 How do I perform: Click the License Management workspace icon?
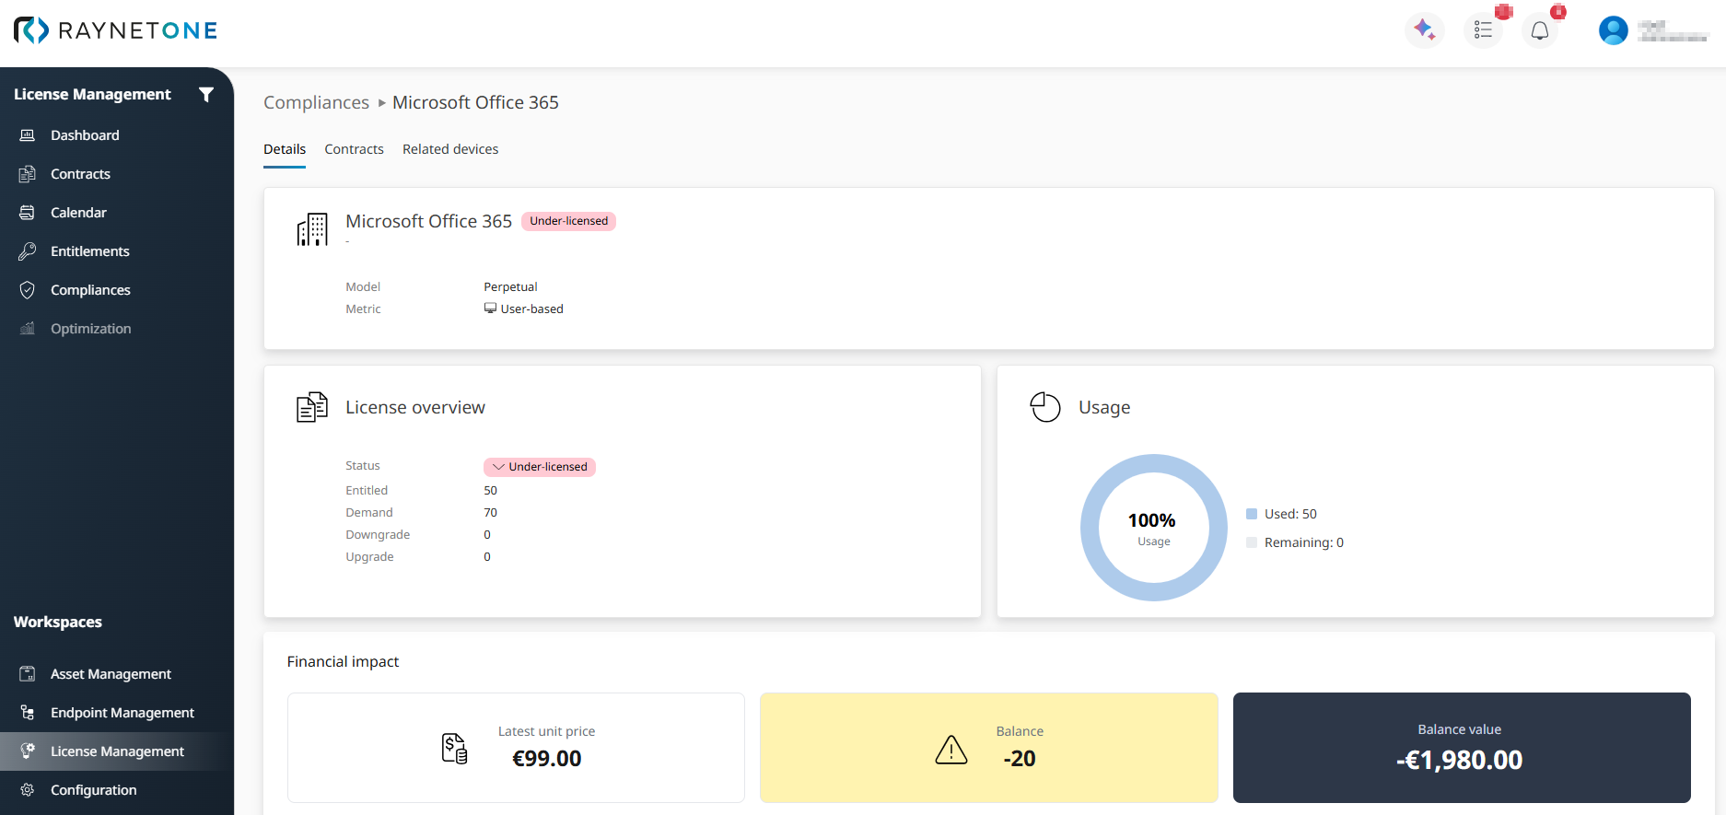28,751
